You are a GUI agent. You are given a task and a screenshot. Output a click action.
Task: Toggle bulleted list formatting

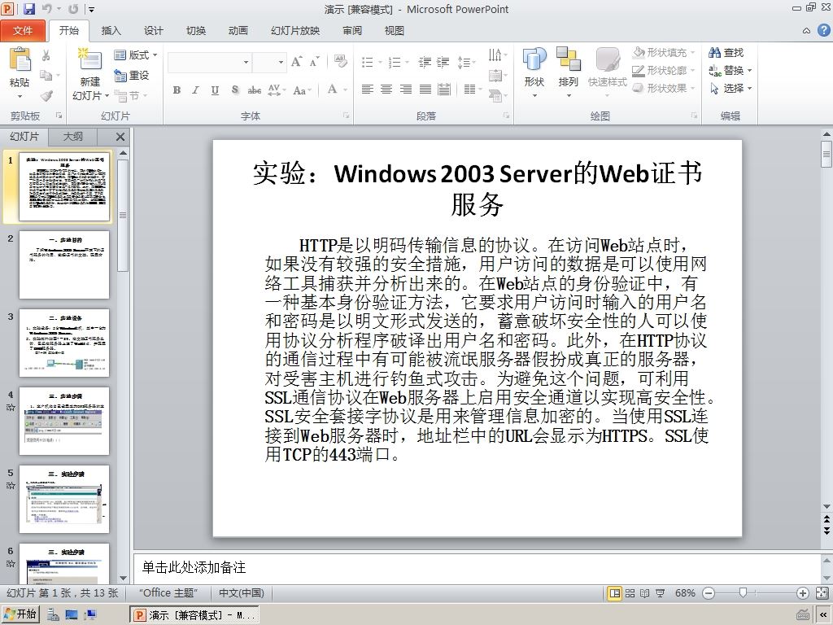click(367, 62)
